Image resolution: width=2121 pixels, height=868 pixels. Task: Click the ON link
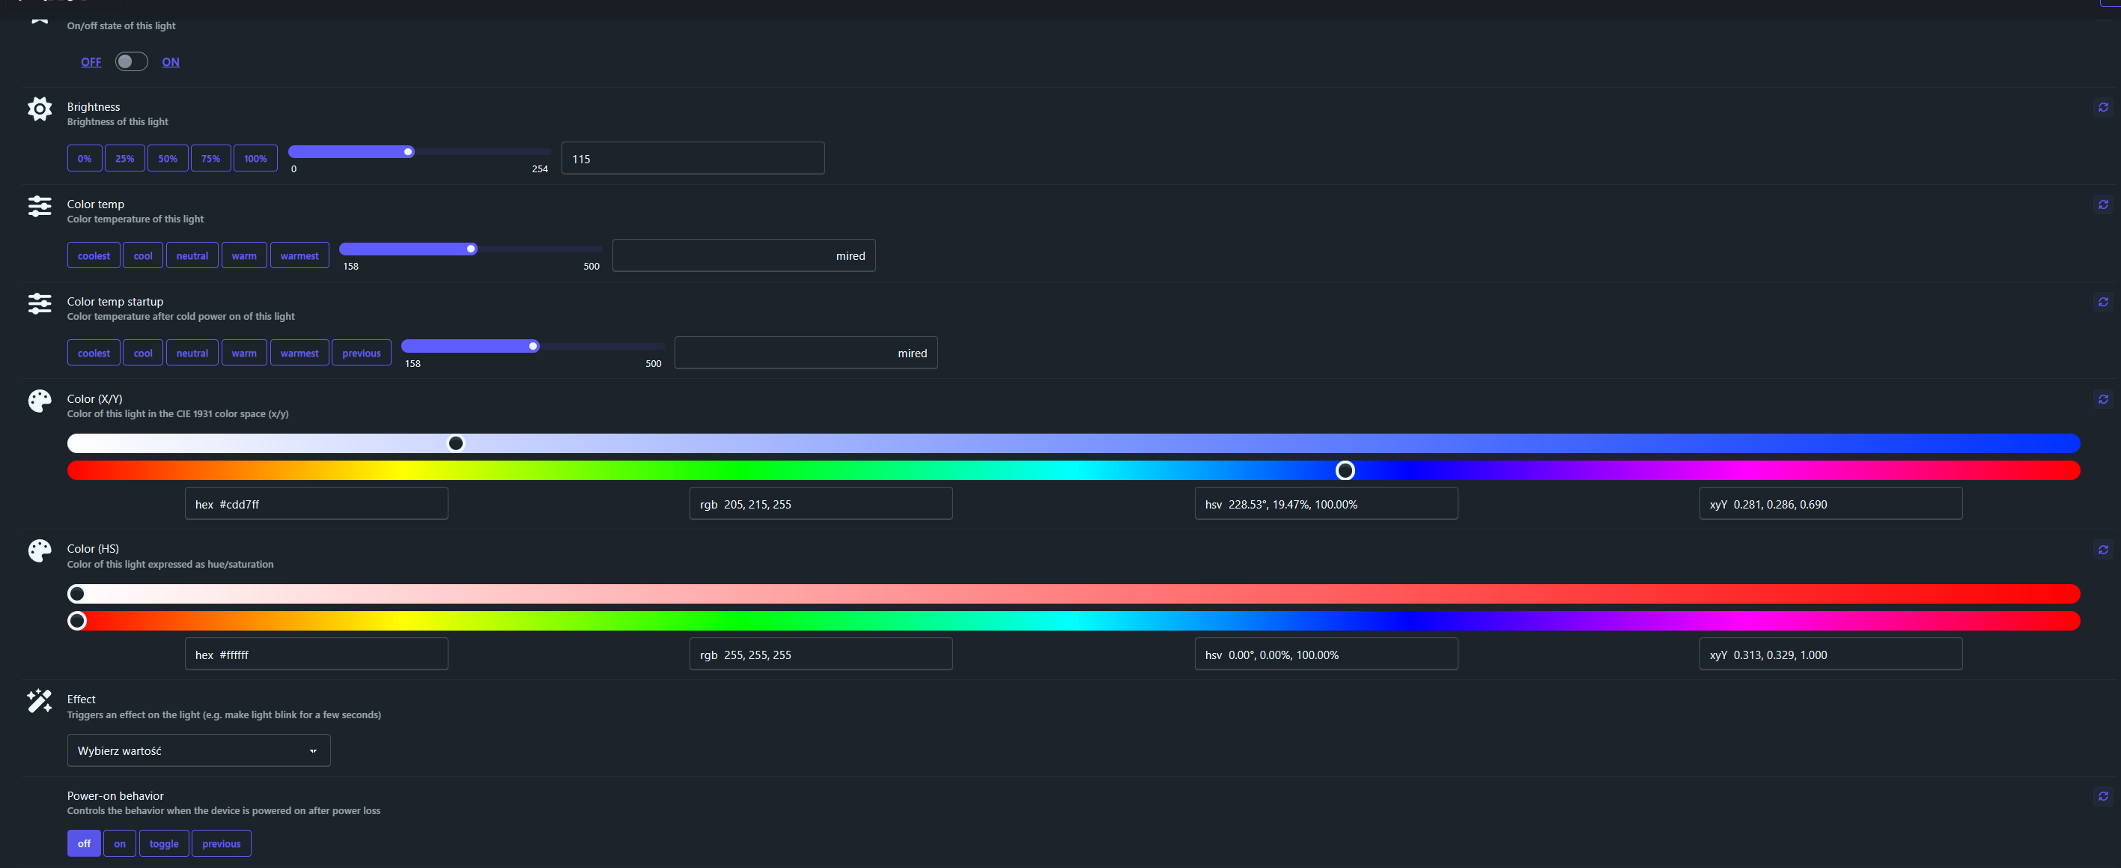pyautogui.click(x=171, y=61)
